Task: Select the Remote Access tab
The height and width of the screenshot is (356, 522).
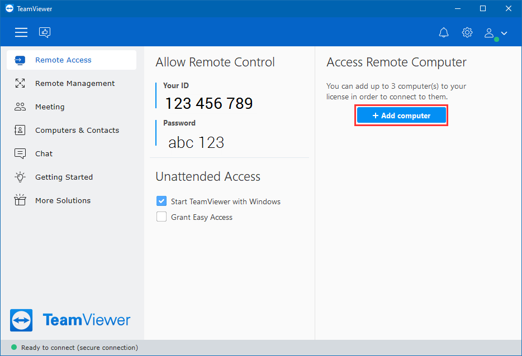Action: pyautogui.click(x=72, y=60)
